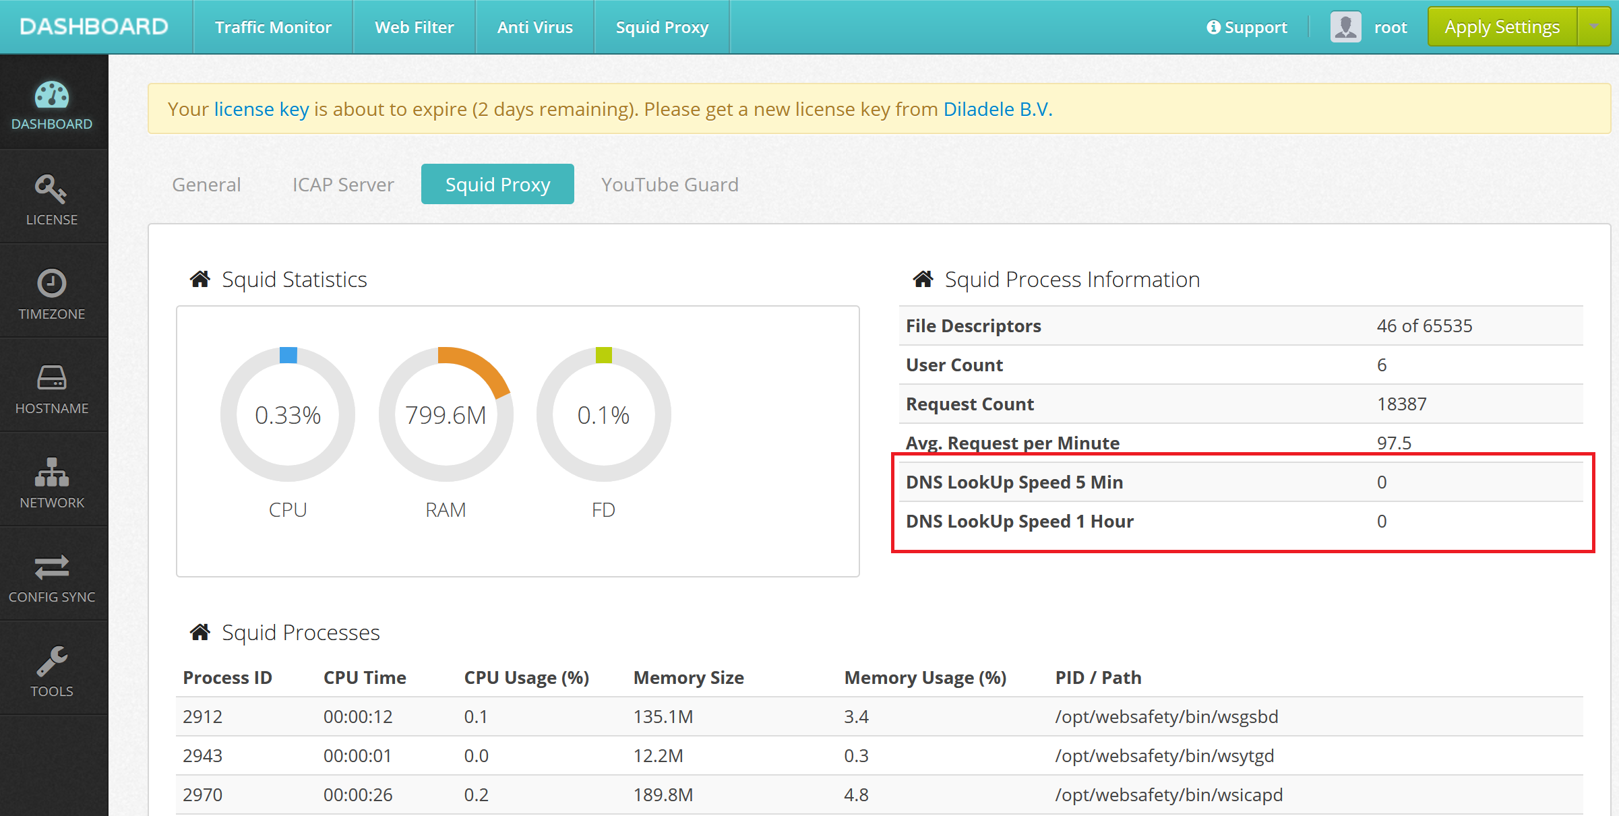
Task: Click the CPU Time column header
Action: (365, 678)
